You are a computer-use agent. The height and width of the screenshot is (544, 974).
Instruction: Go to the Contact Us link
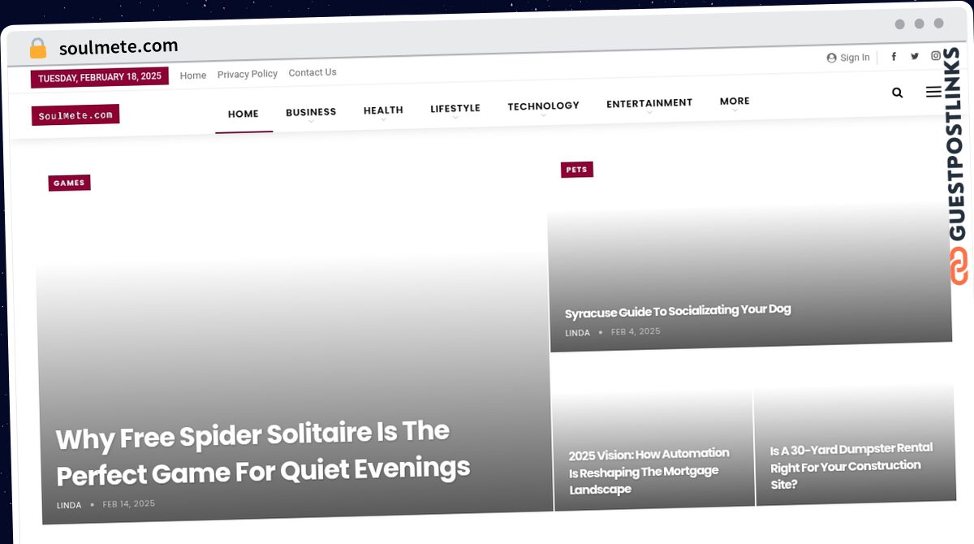tap(312, 72)
